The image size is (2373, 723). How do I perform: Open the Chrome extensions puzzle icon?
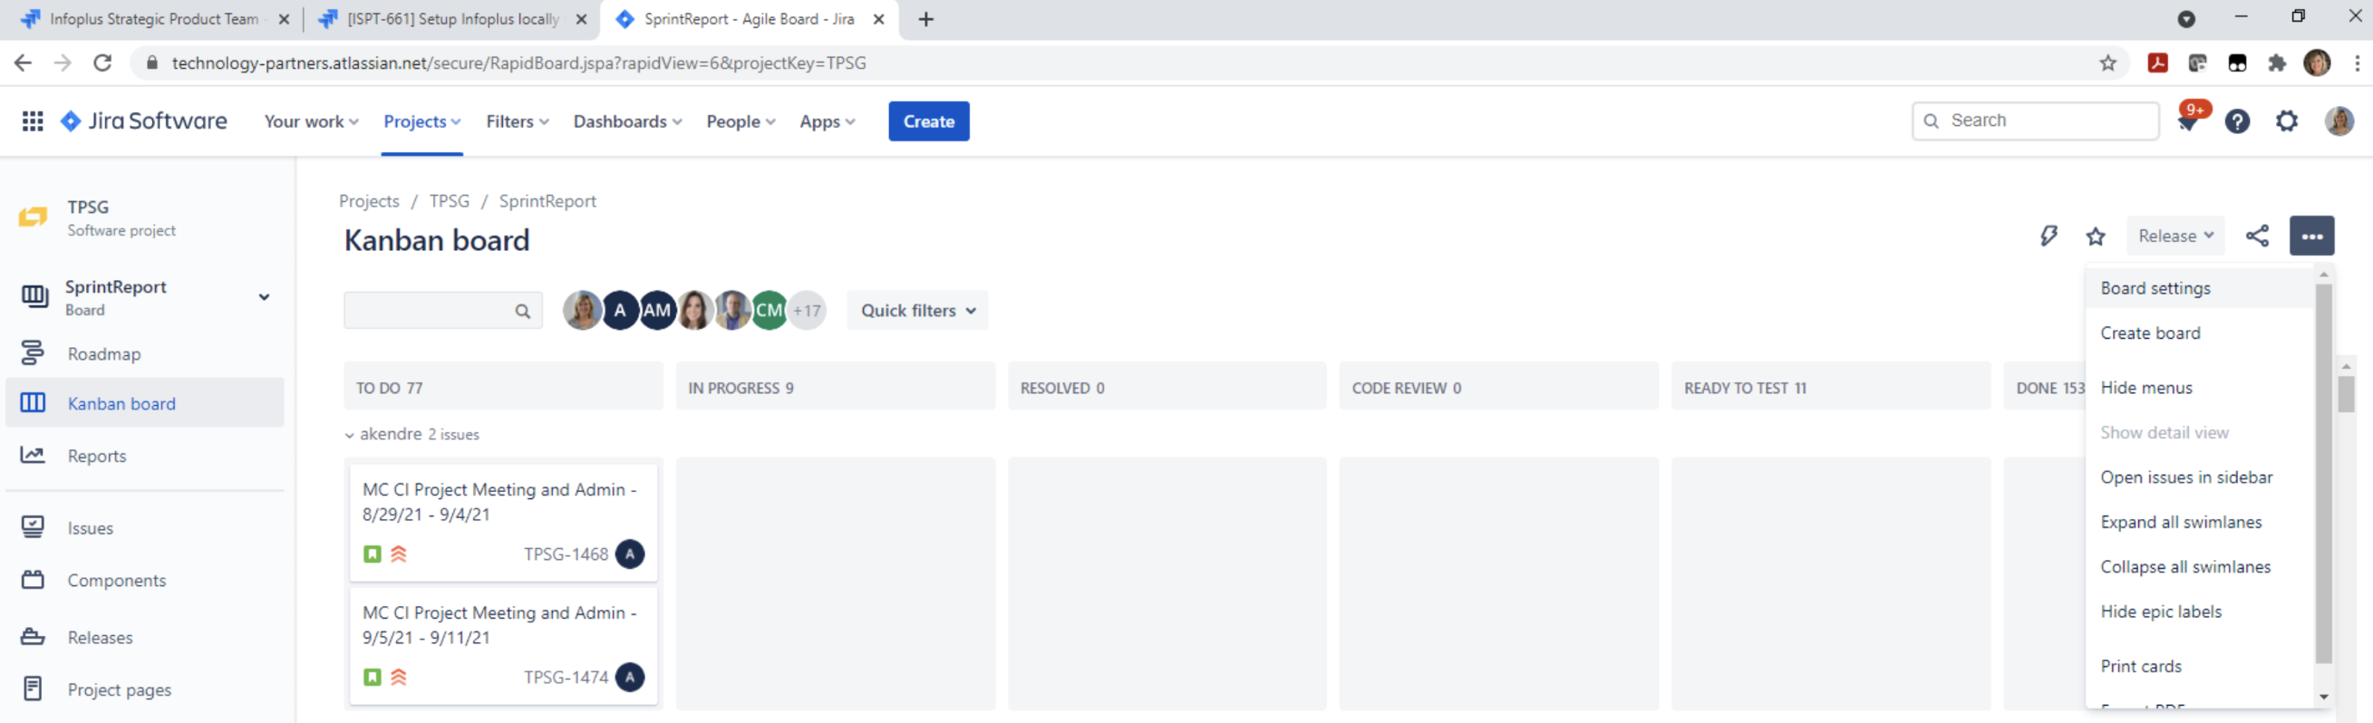(x=2276, y=63)
